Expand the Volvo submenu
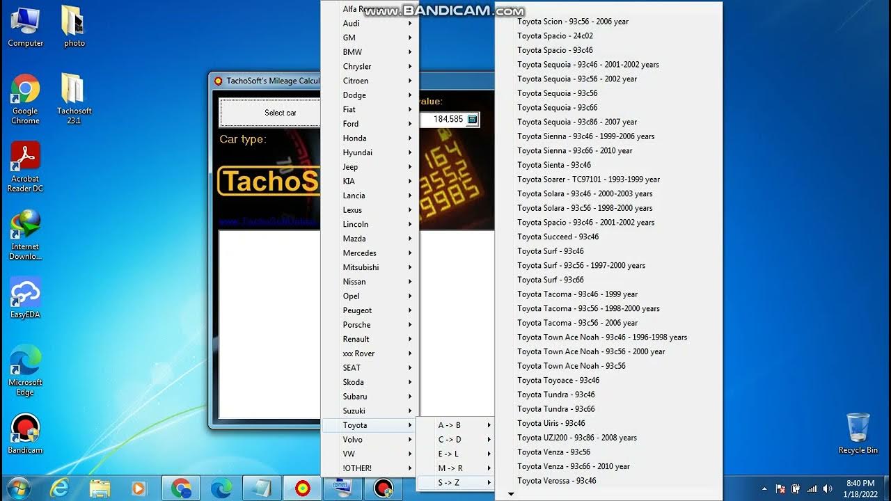This screenshot has width=891, height=501. click(x=370, y=439)
